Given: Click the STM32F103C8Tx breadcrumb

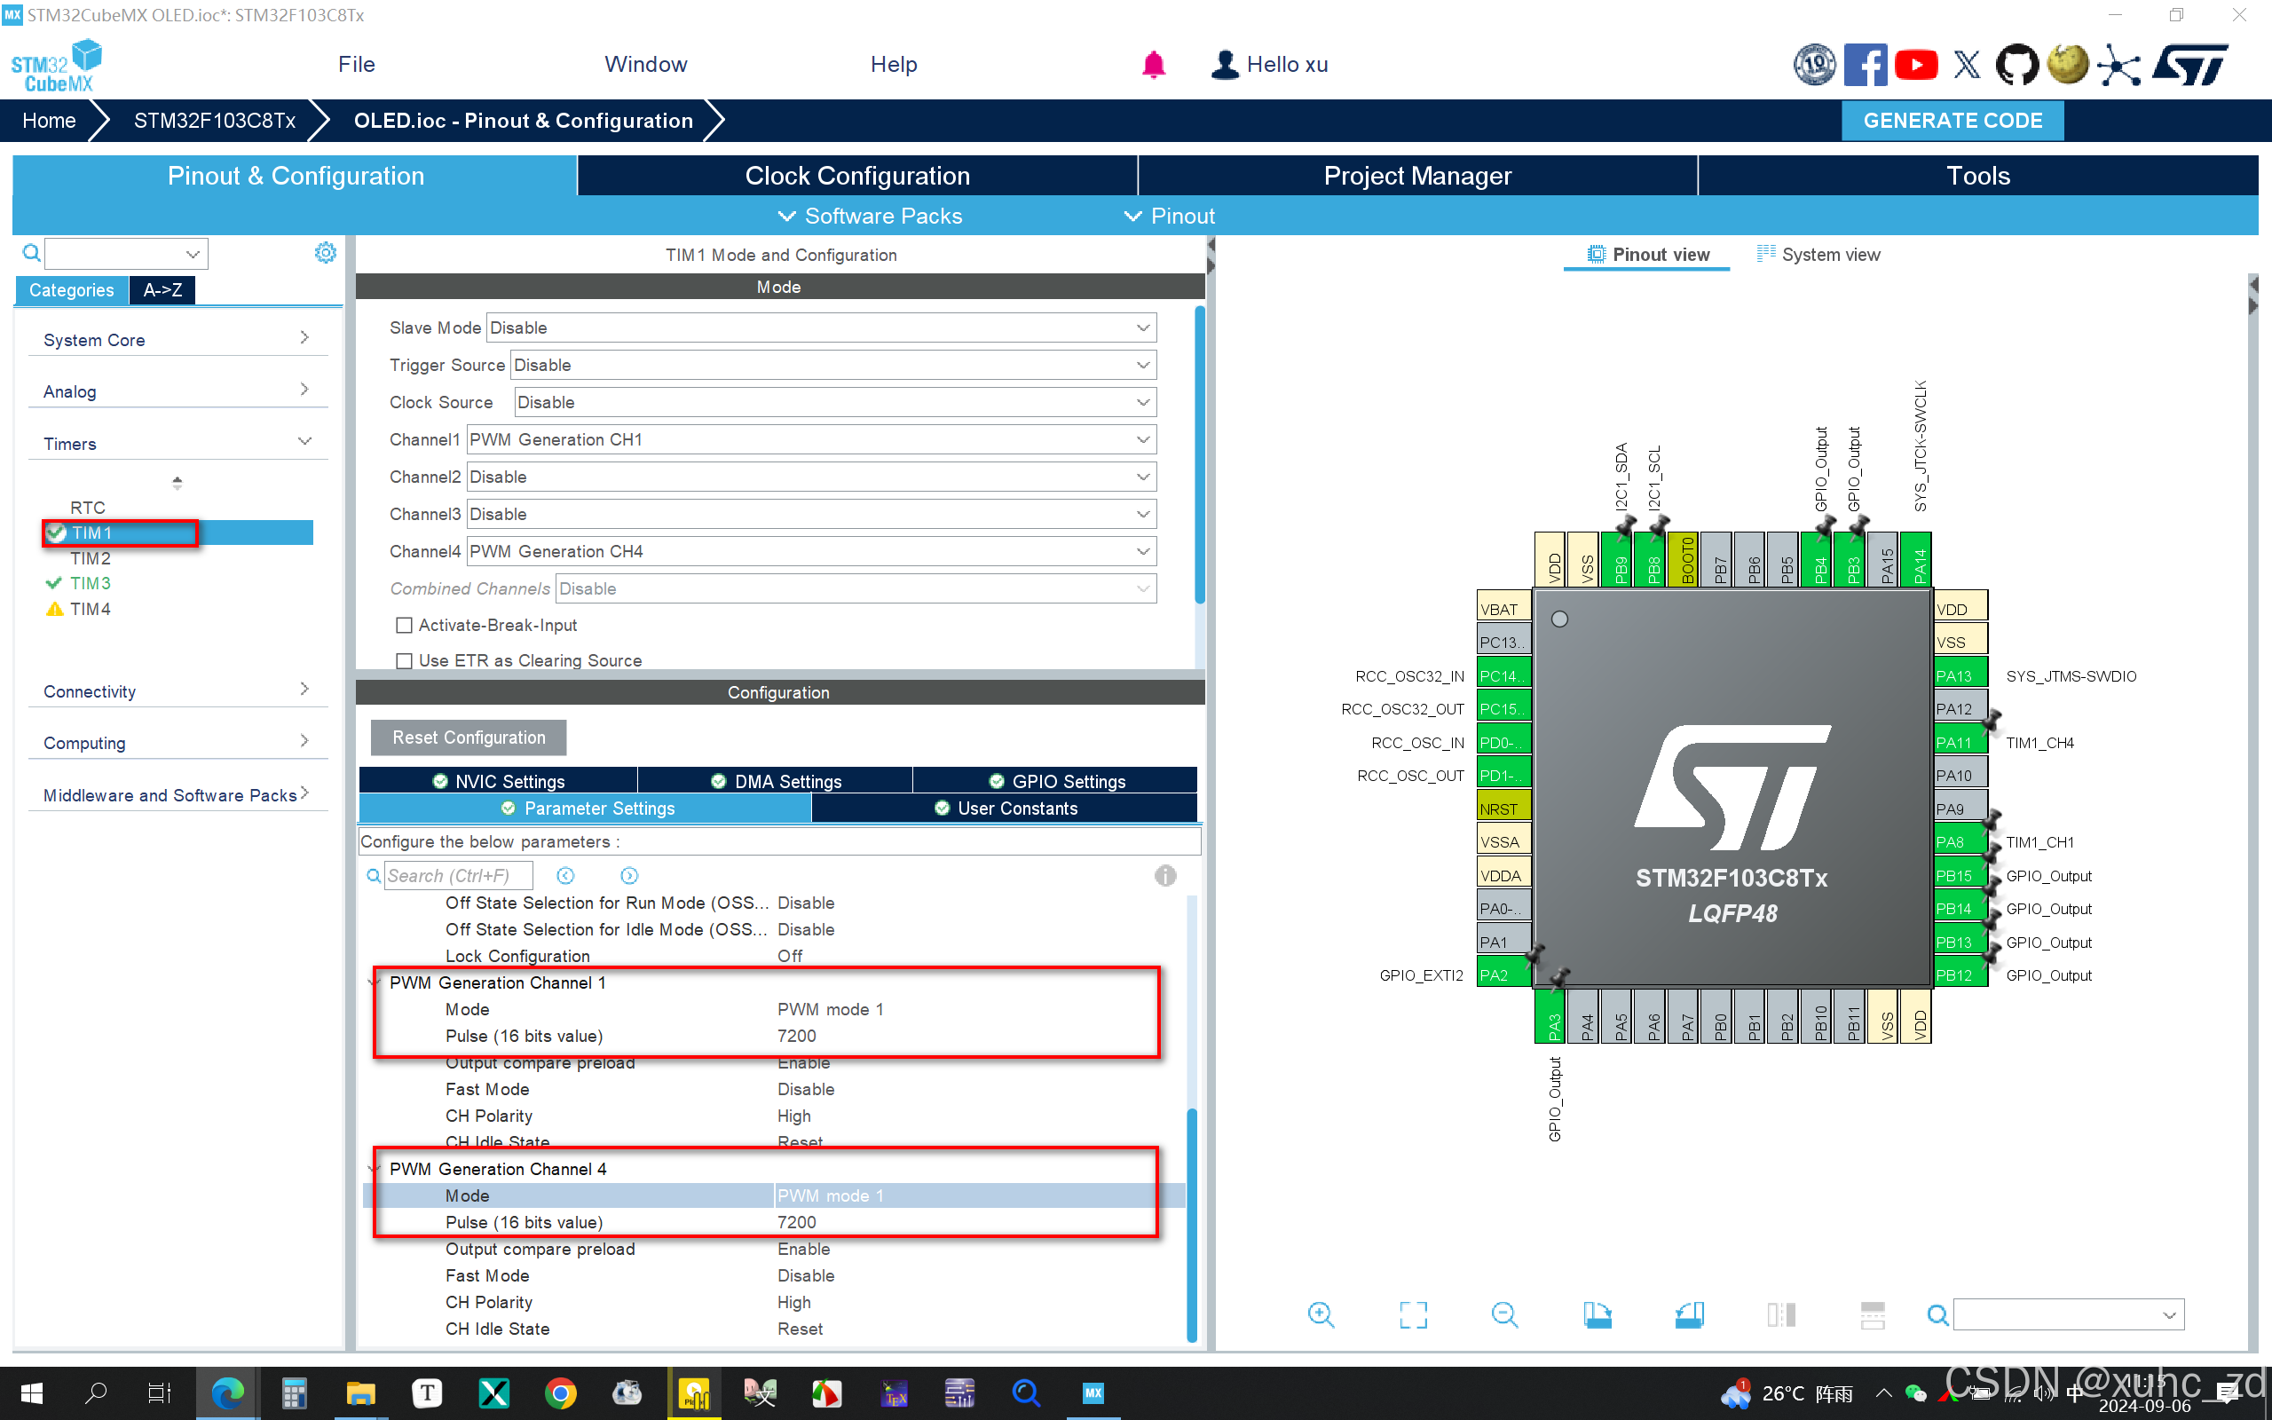Looking at the screenshot, I should (x=214, y=122).
